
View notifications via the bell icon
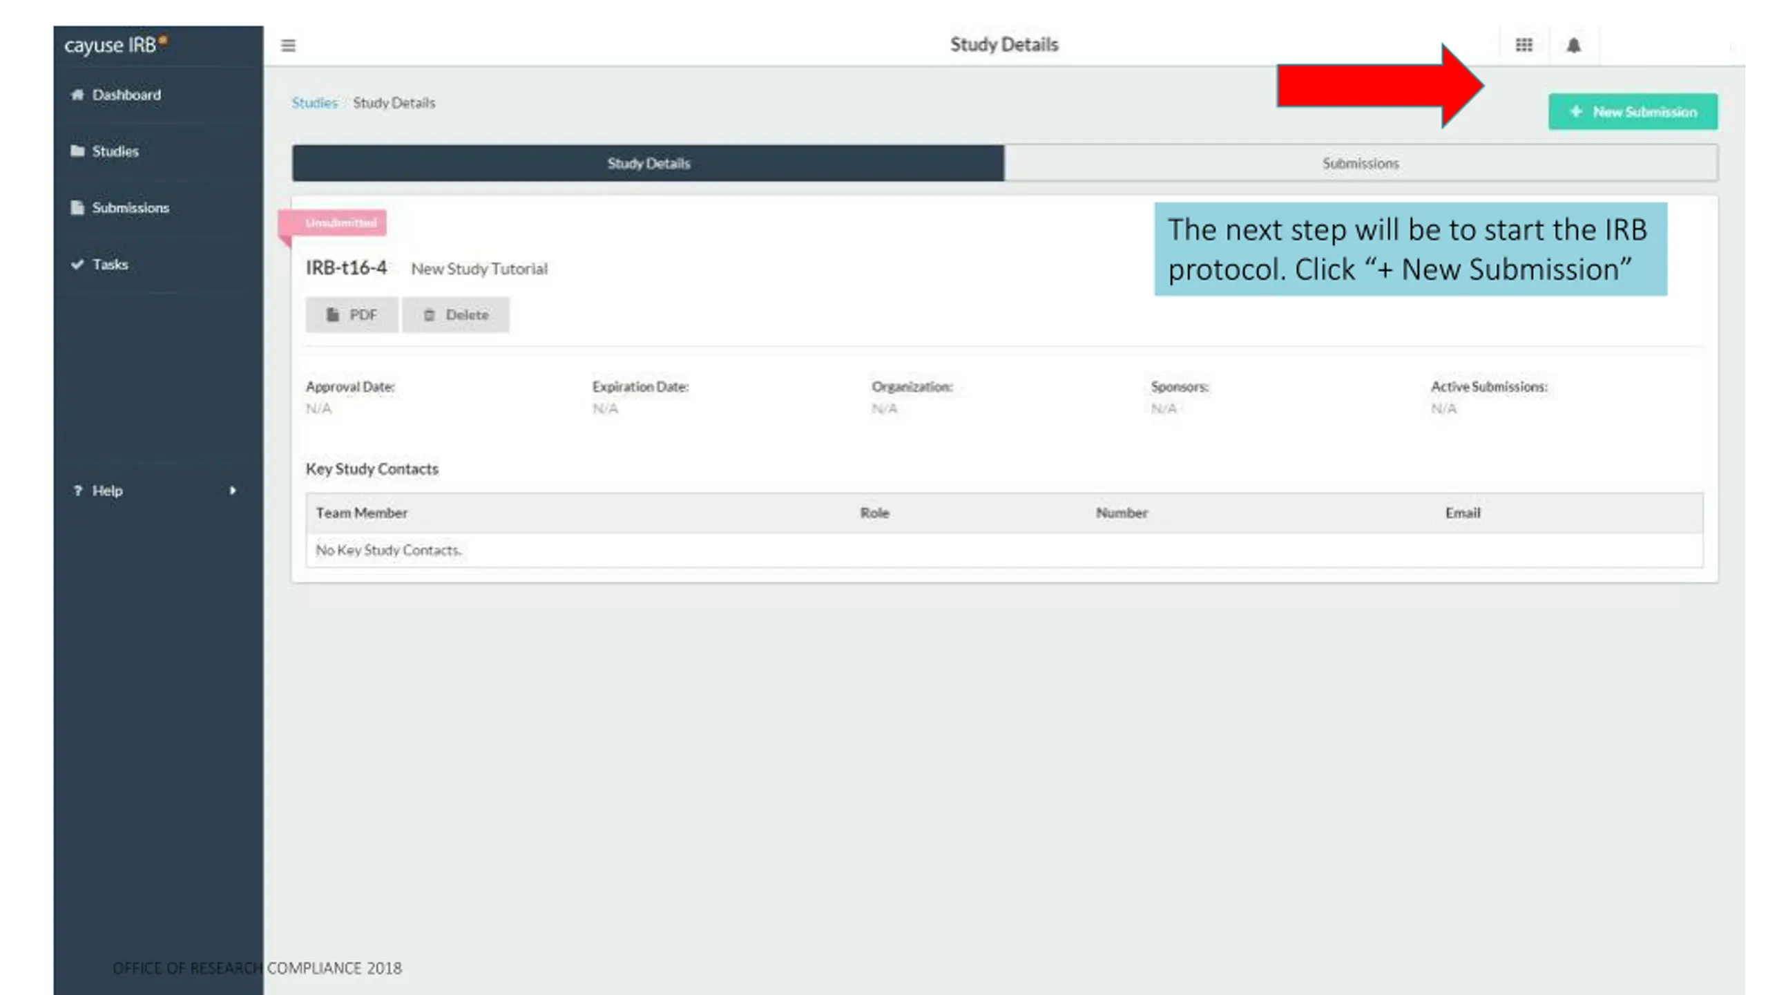pos(1573,46)
